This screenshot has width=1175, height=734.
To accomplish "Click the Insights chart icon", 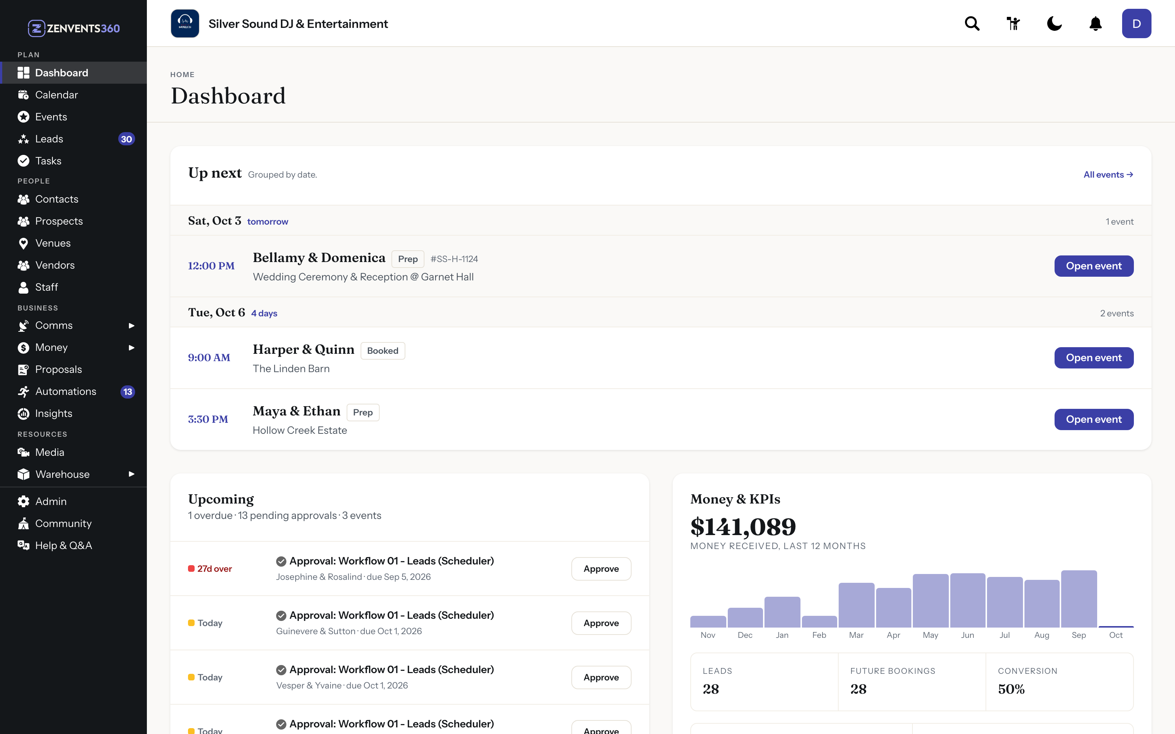I will [23, 414].
